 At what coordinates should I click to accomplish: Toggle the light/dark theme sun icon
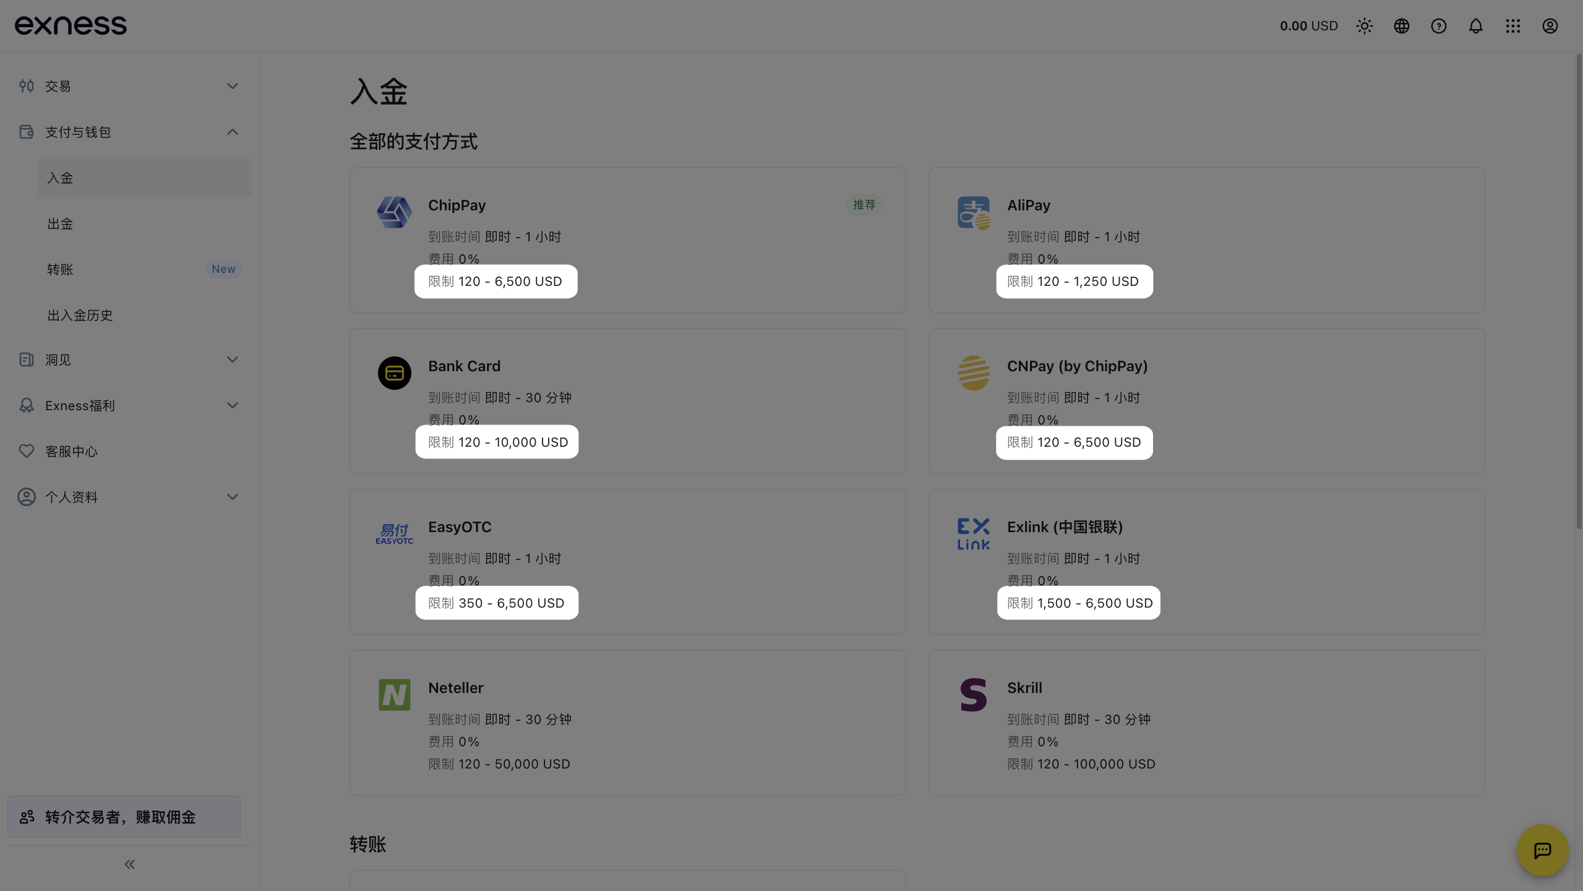click(1365, 26)
